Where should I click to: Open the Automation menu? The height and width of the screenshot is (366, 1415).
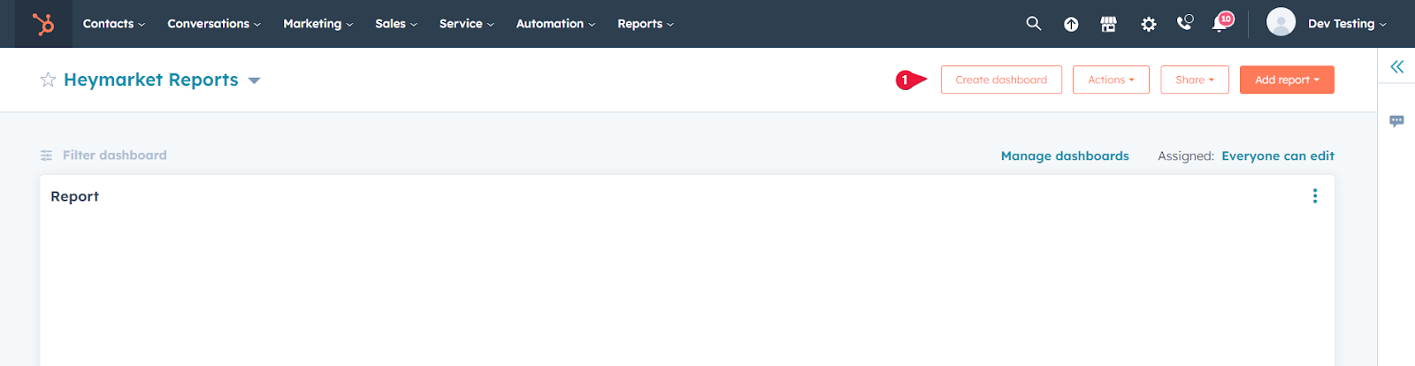click(555, 24)
